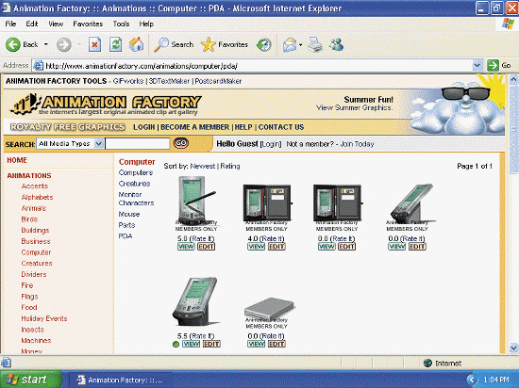The image size is (519, 388).
Task: Click the green Go arrow button
Action: coord(493,65)
